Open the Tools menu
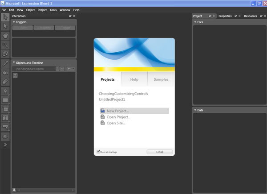This screenshot has height=194, width=267. [x=53, y=10]
